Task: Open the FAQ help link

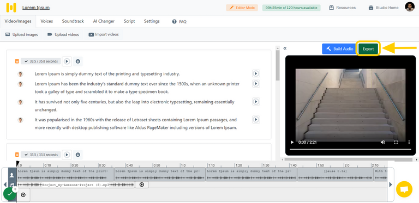Action: (179, 22)
